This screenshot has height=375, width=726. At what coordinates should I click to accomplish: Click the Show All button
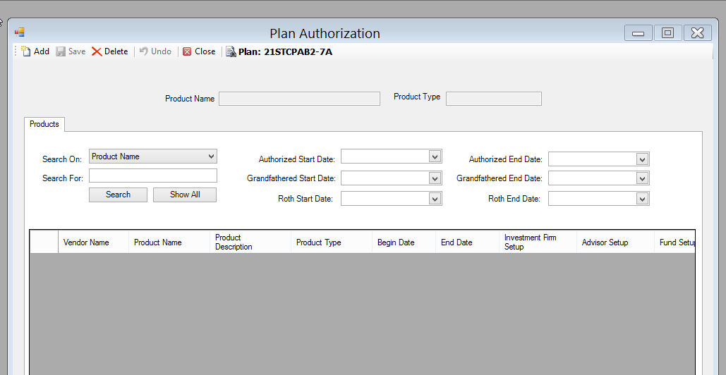pos(185,195)
